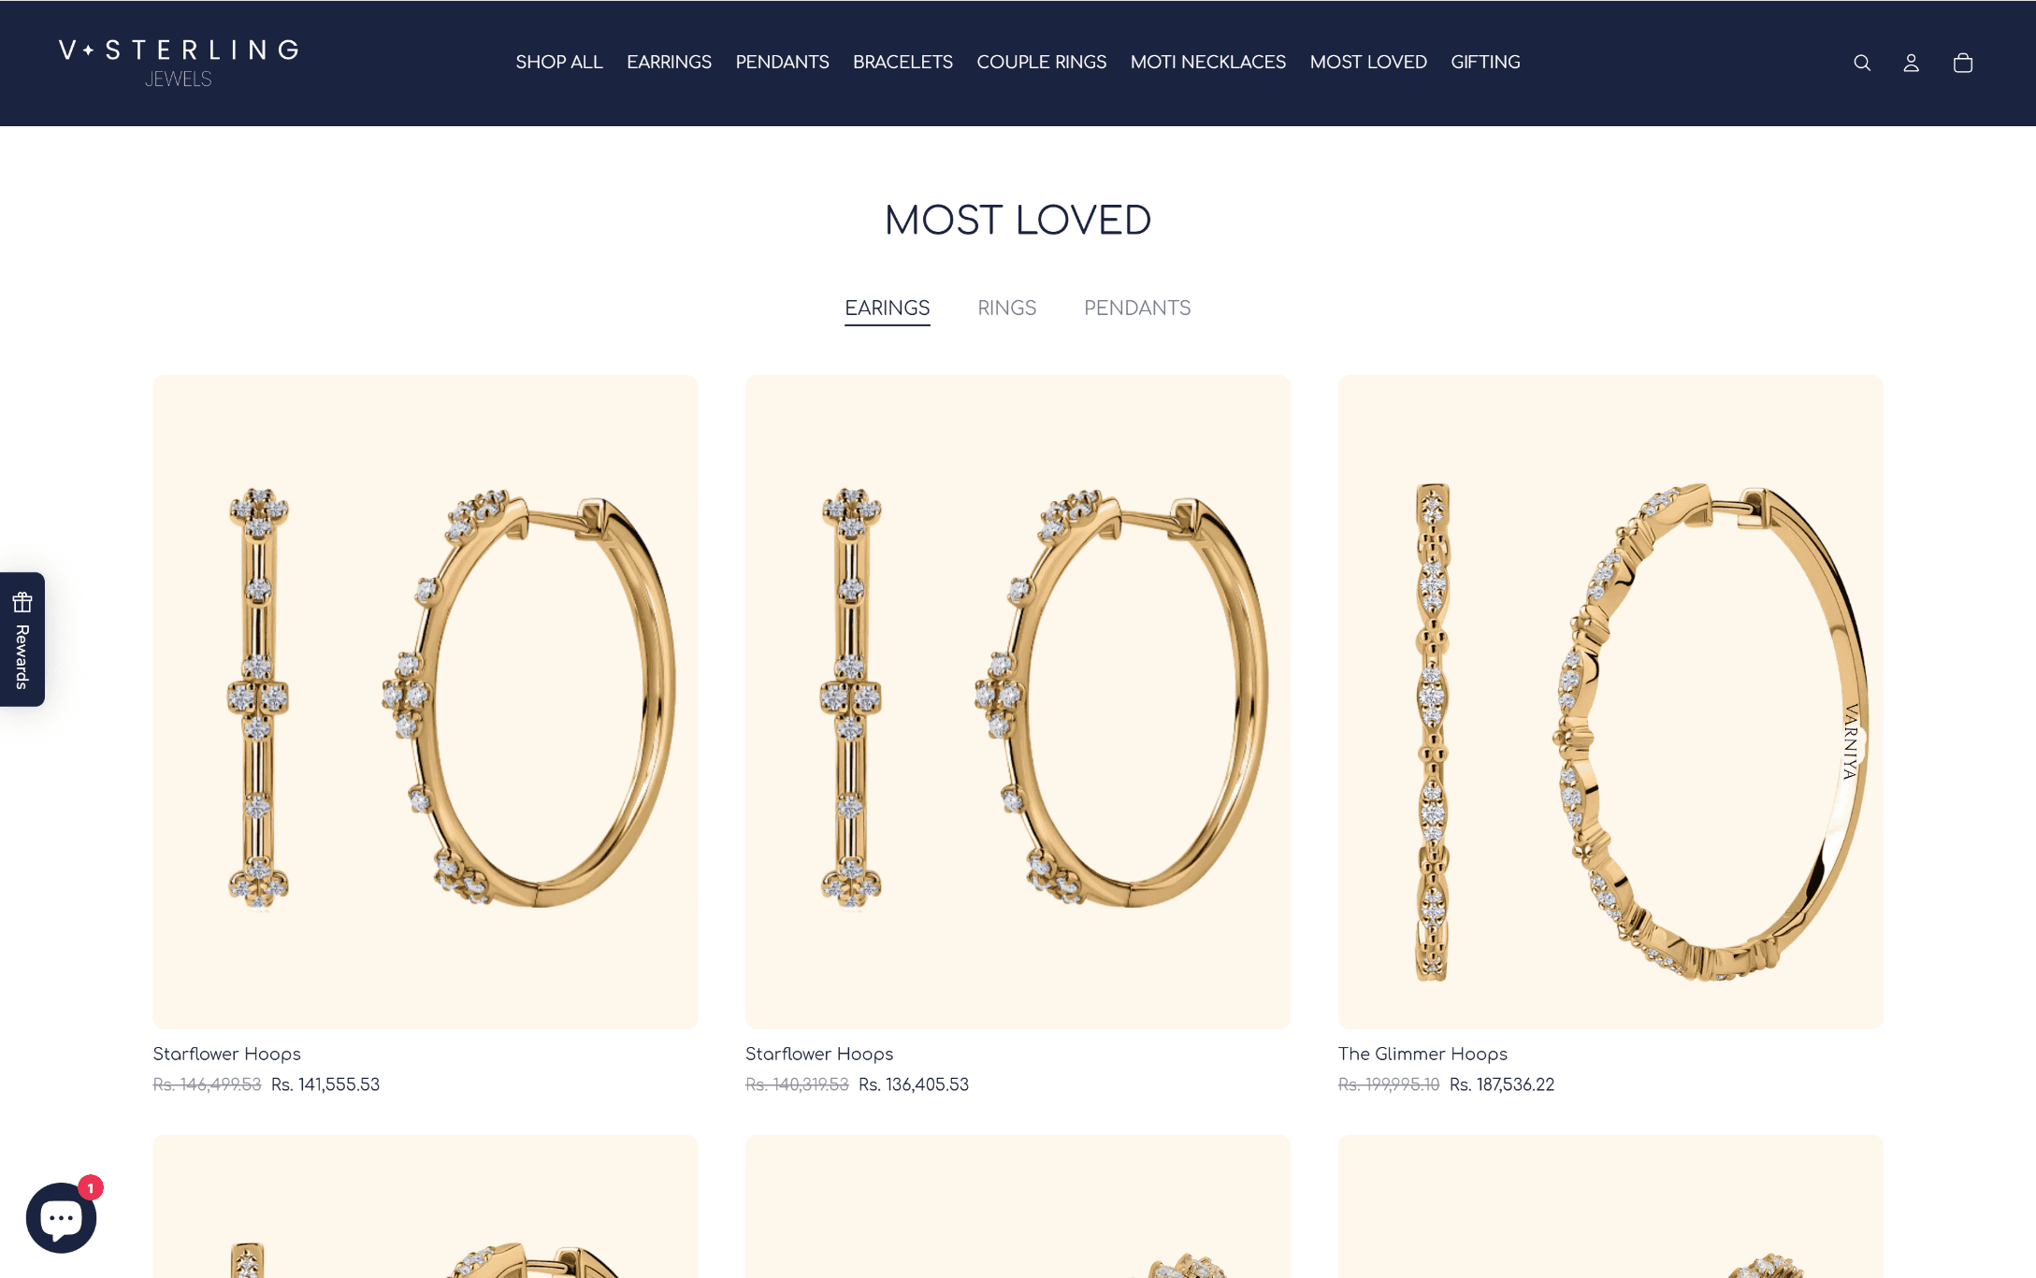Screen dimensions: 2036x1278
Task: Open the chat bubble widget
Action: tap(62, 1217)
